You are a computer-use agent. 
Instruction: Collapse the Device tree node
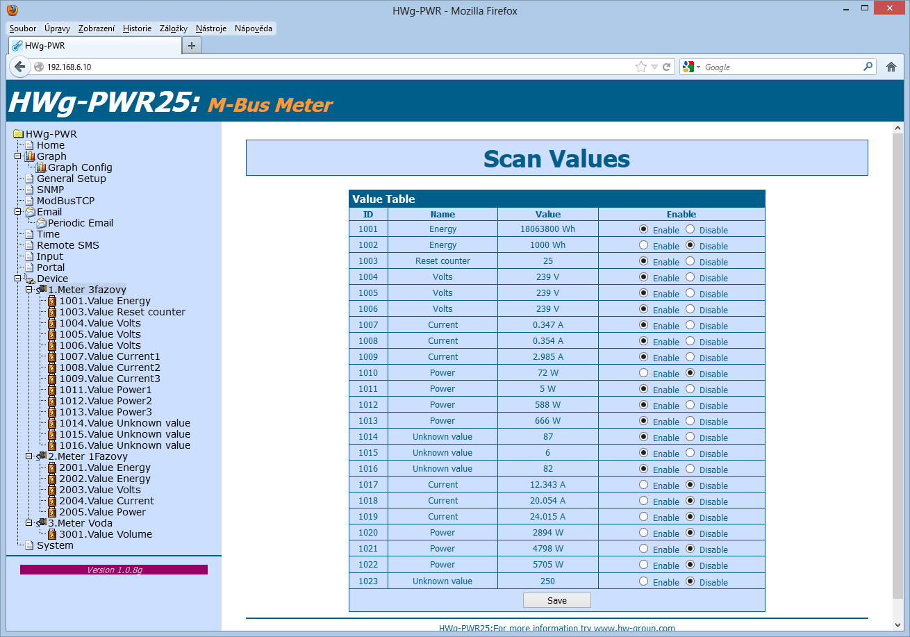click(x=17, y=279)
